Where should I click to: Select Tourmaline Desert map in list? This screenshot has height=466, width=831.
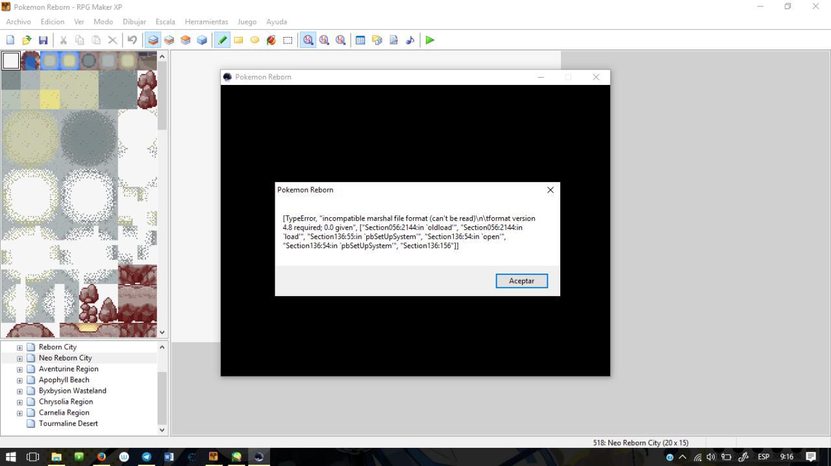coord(68,424)
